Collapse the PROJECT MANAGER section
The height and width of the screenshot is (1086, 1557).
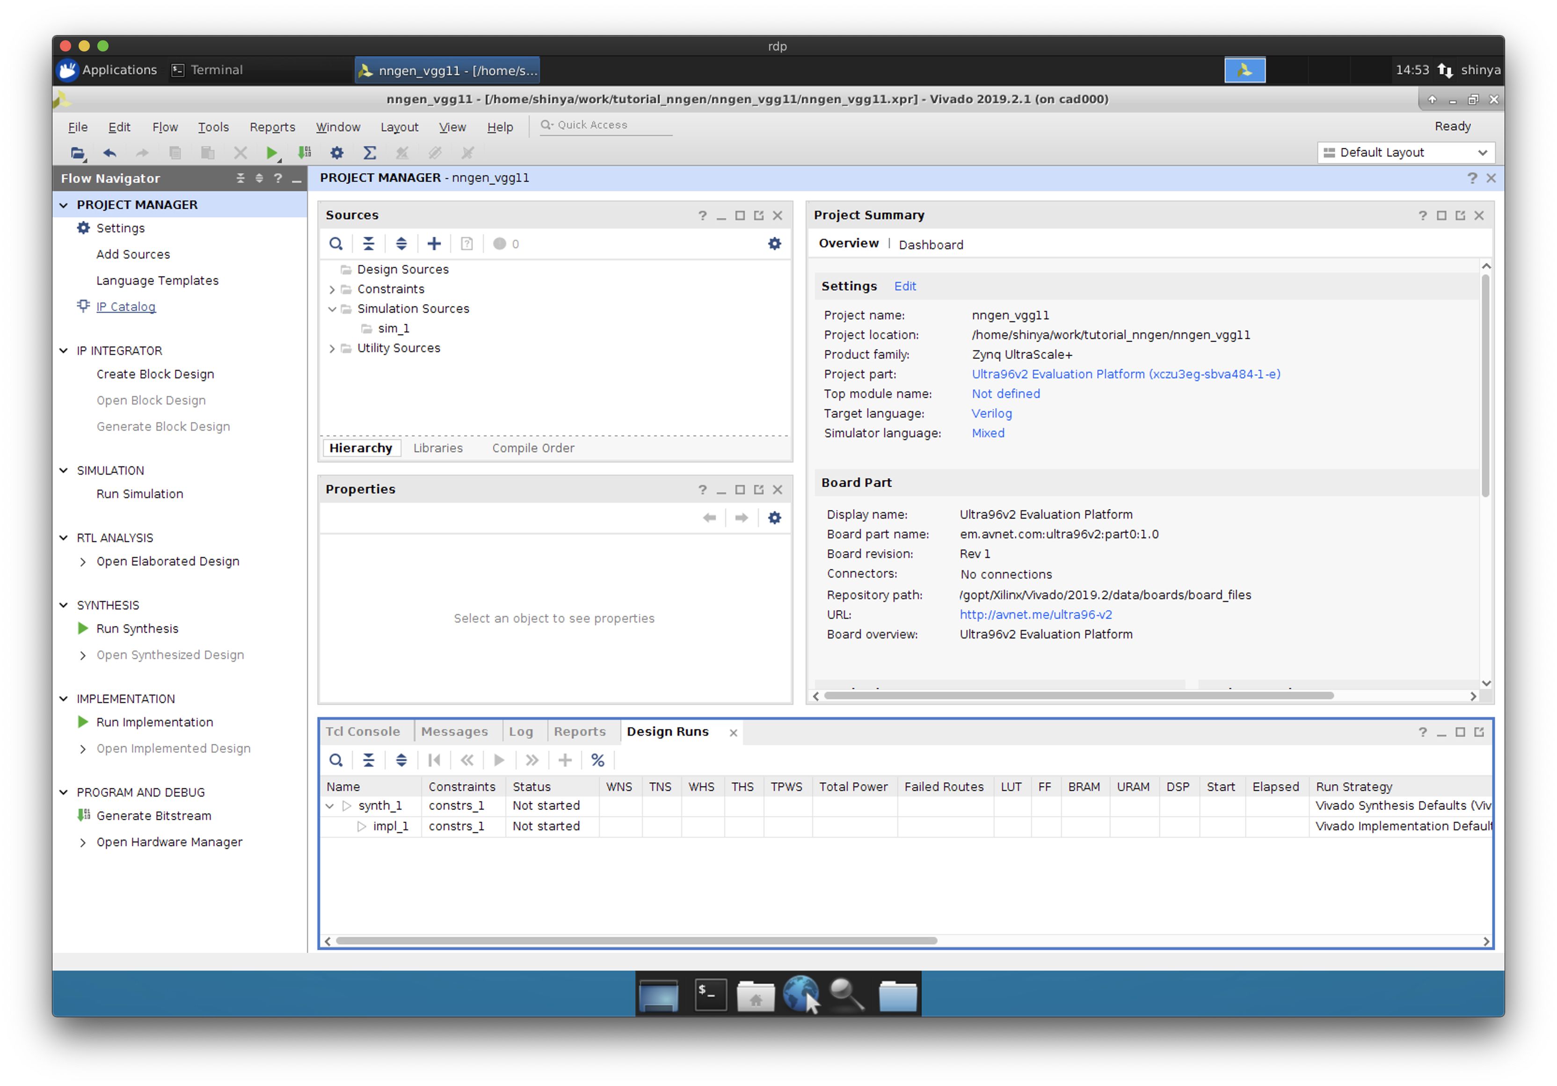click(x=64, y=205)
